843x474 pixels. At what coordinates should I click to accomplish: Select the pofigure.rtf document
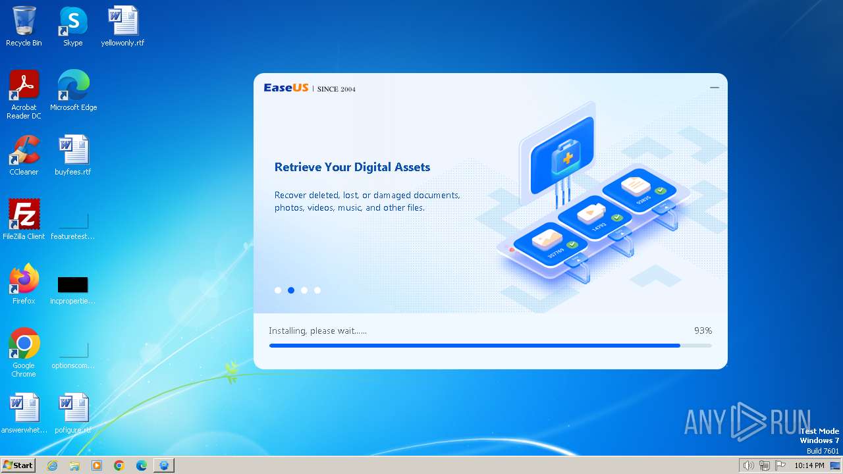click(x=73, y=413)
